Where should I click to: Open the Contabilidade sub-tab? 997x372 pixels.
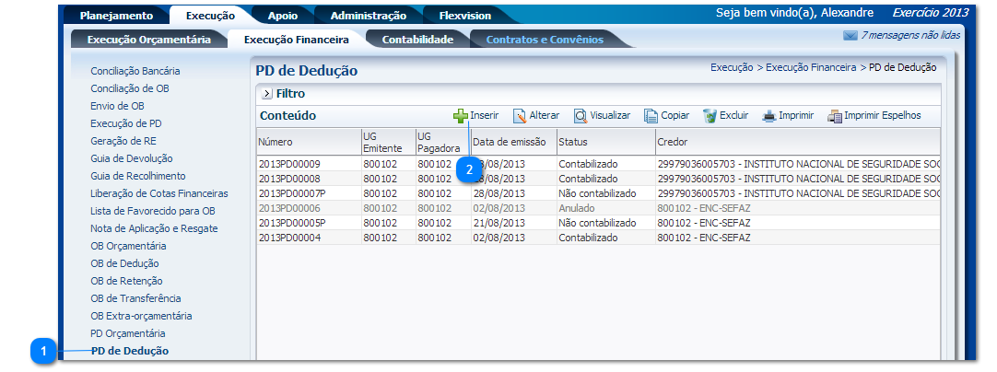pos(417,40)
